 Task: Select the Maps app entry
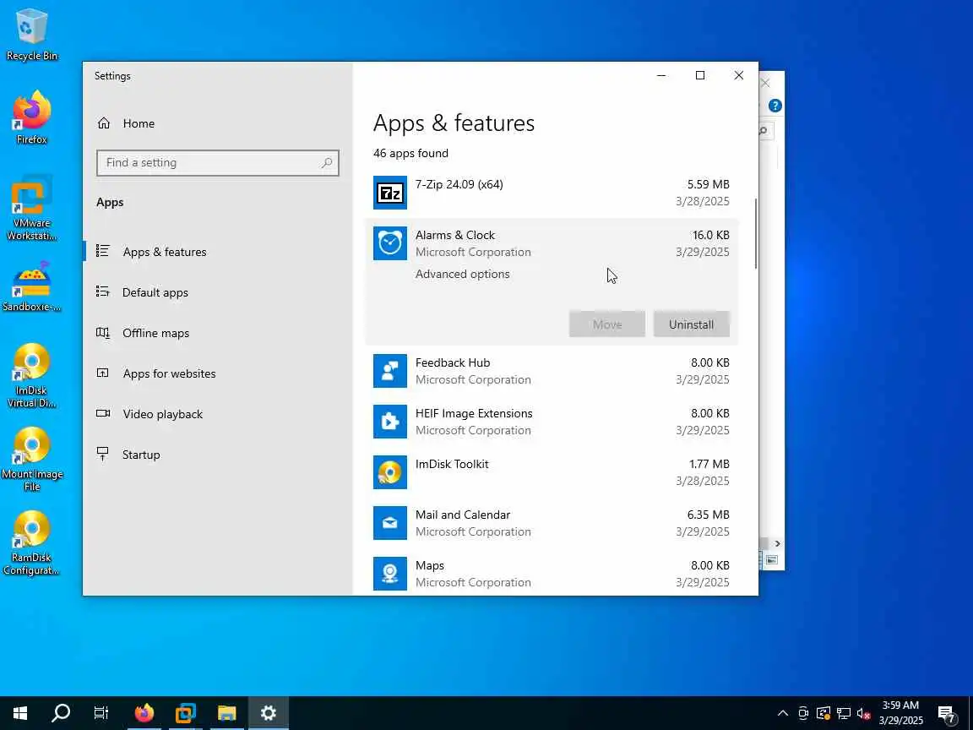552,574
